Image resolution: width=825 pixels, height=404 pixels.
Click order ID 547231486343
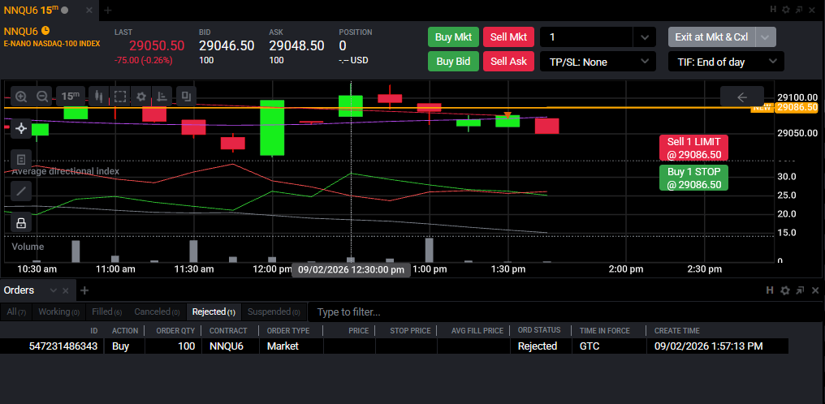pyautogui.click(x=63, y=346)
